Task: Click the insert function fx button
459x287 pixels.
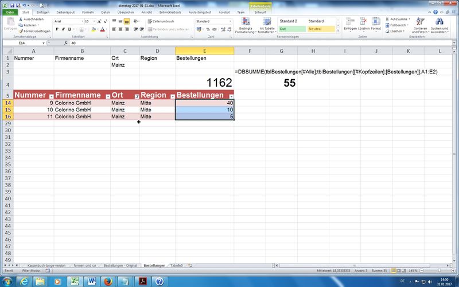Action: pos(65,43)
